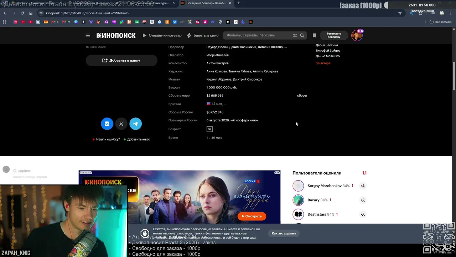Open actress Дарья Блохина's page
The image size is (456, 257).
327,45
